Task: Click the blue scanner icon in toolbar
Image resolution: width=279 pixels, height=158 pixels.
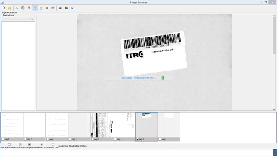Action: [x=17, y=8]
